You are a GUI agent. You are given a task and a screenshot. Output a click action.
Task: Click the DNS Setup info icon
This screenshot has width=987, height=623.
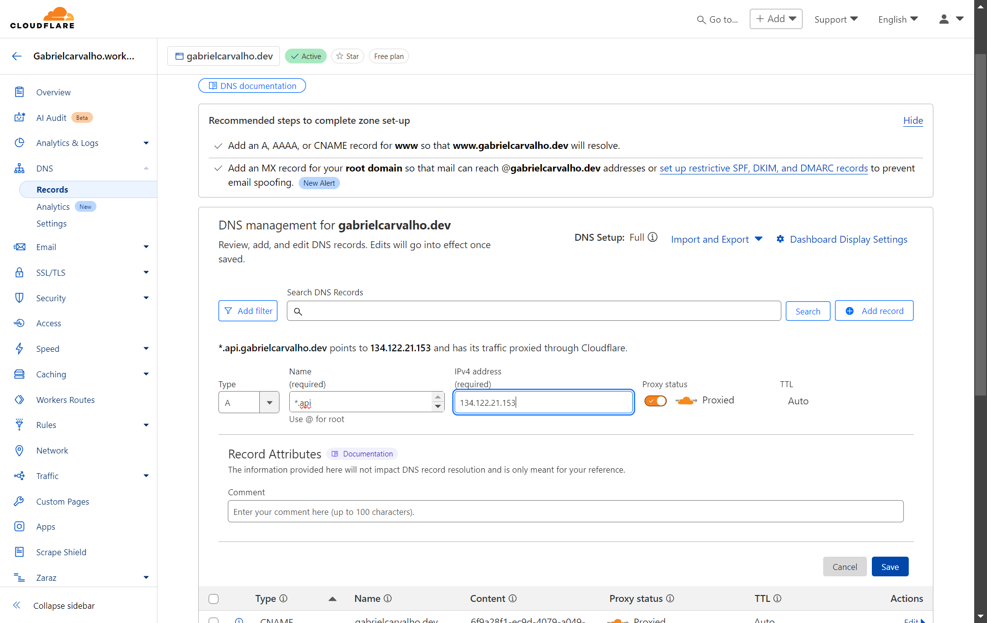coord(652,237)
